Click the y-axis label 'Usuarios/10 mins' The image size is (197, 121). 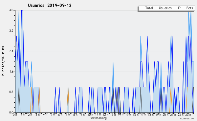[x=3, y=61]
